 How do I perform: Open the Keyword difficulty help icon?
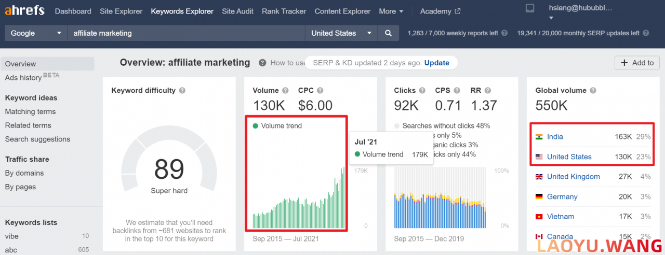coord(182,90)
